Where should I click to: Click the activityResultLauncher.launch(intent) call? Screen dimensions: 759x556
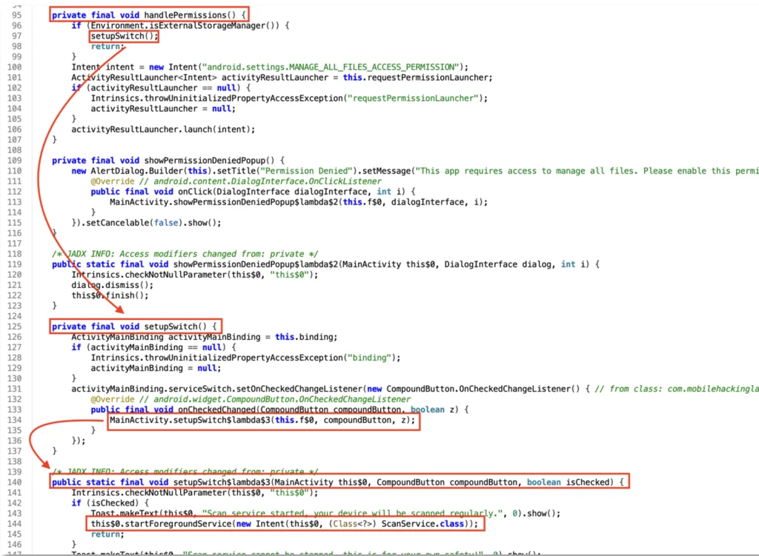(163, 129)
